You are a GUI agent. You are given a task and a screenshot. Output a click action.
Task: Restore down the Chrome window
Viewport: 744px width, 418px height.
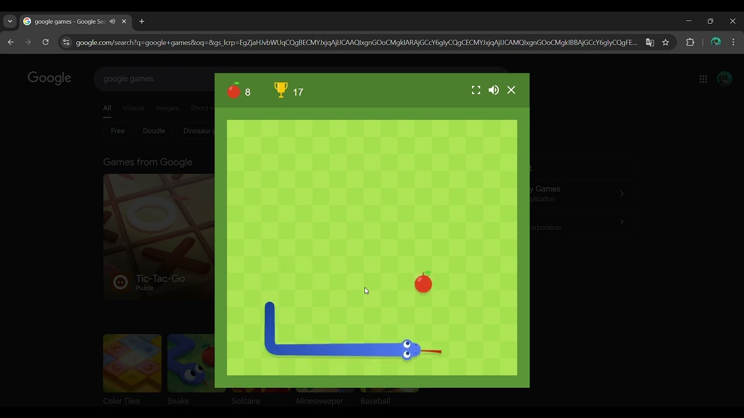(x=710, y=21)
